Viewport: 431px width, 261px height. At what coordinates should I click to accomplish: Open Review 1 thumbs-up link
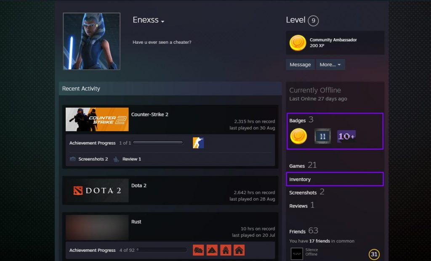[127, 159]
